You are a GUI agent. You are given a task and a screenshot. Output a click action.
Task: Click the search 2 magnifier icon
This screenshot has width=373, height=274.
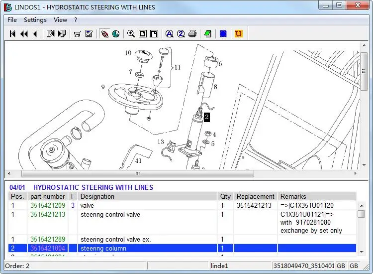point(181,33)
